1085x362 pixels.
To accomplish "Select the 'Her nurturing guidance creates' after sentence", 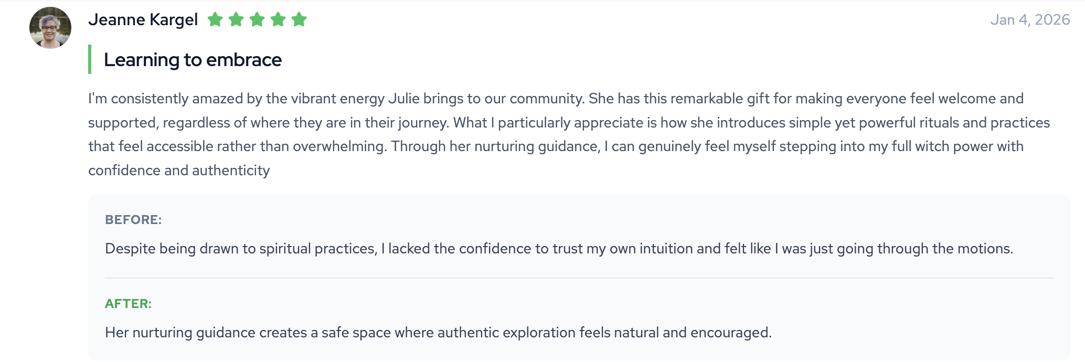I will (x=438, y=333).
